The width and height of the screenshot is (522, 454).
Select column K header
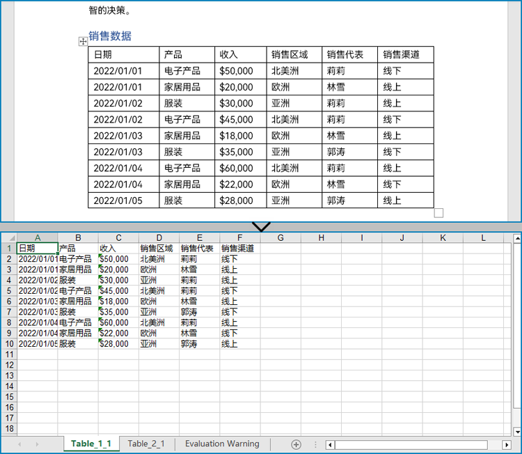[443, 238]
